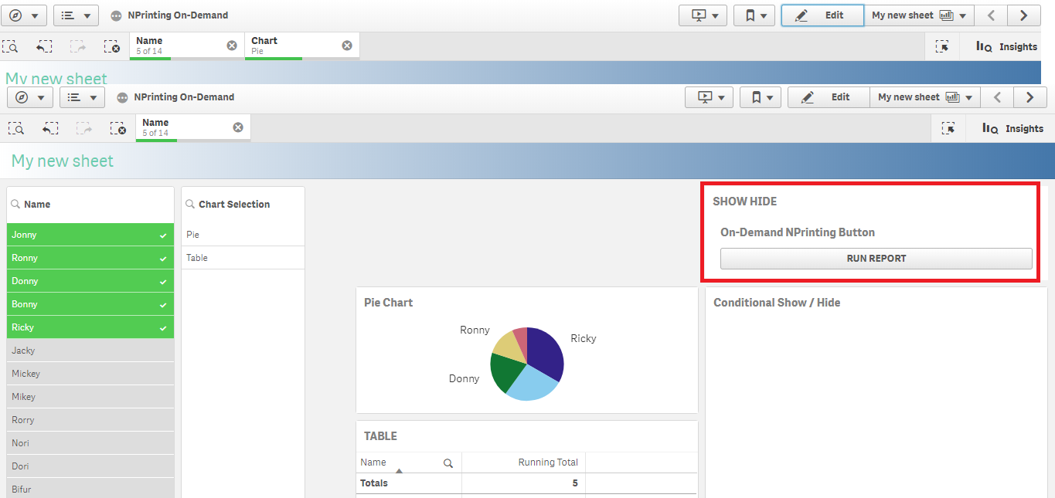Open Insights in the lower selection bar
Image resolution: width=1055 pixels, height=498 pixels.
point(1012,128)
